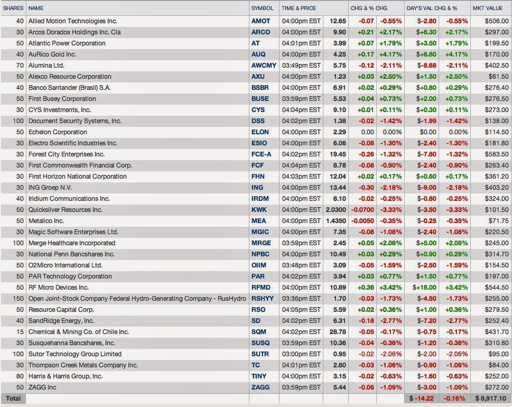Open the ING ticker symbol link
512x407 pixels.
[257, 188]
